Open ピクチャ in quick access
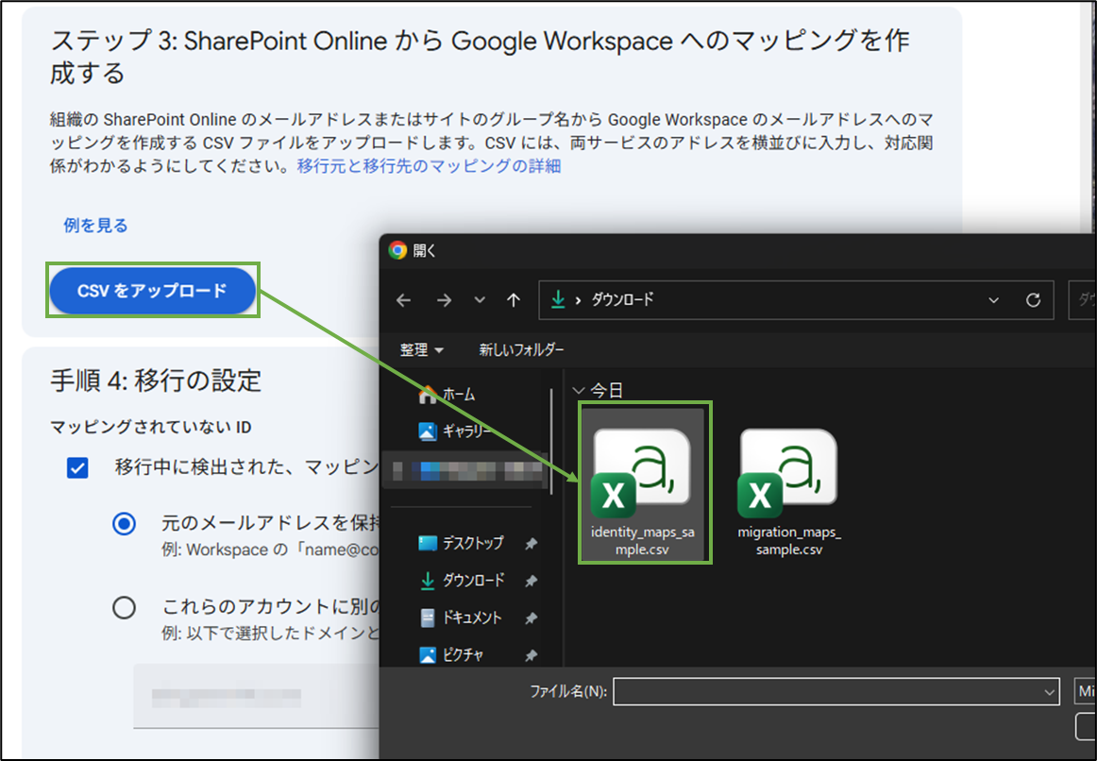Screen dimensions: 1097x761 click(451, 655)
